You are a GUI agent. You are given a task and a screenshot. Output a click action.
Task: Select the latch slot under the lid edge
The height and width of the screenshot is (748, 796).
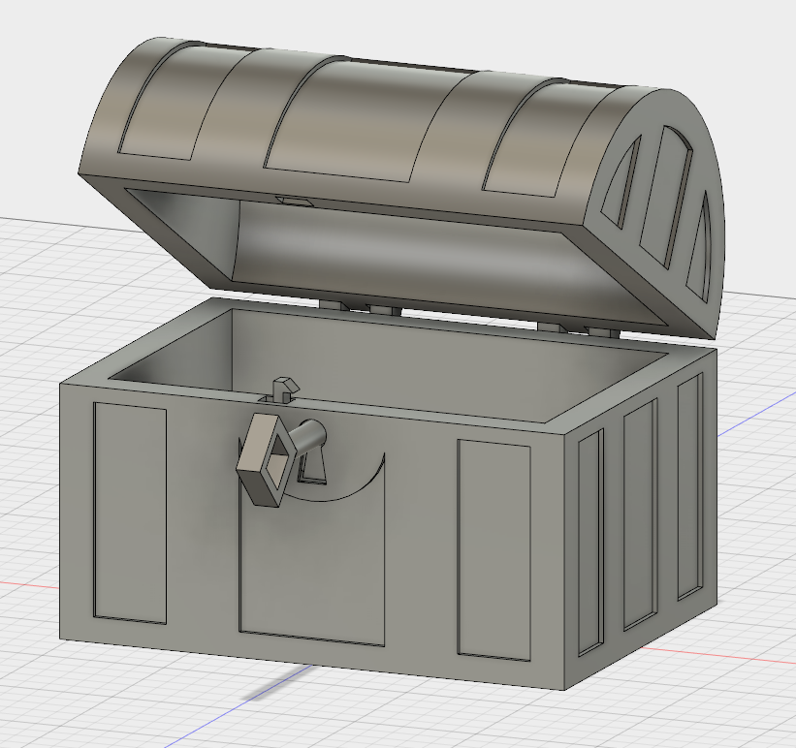tap(294, 201)
